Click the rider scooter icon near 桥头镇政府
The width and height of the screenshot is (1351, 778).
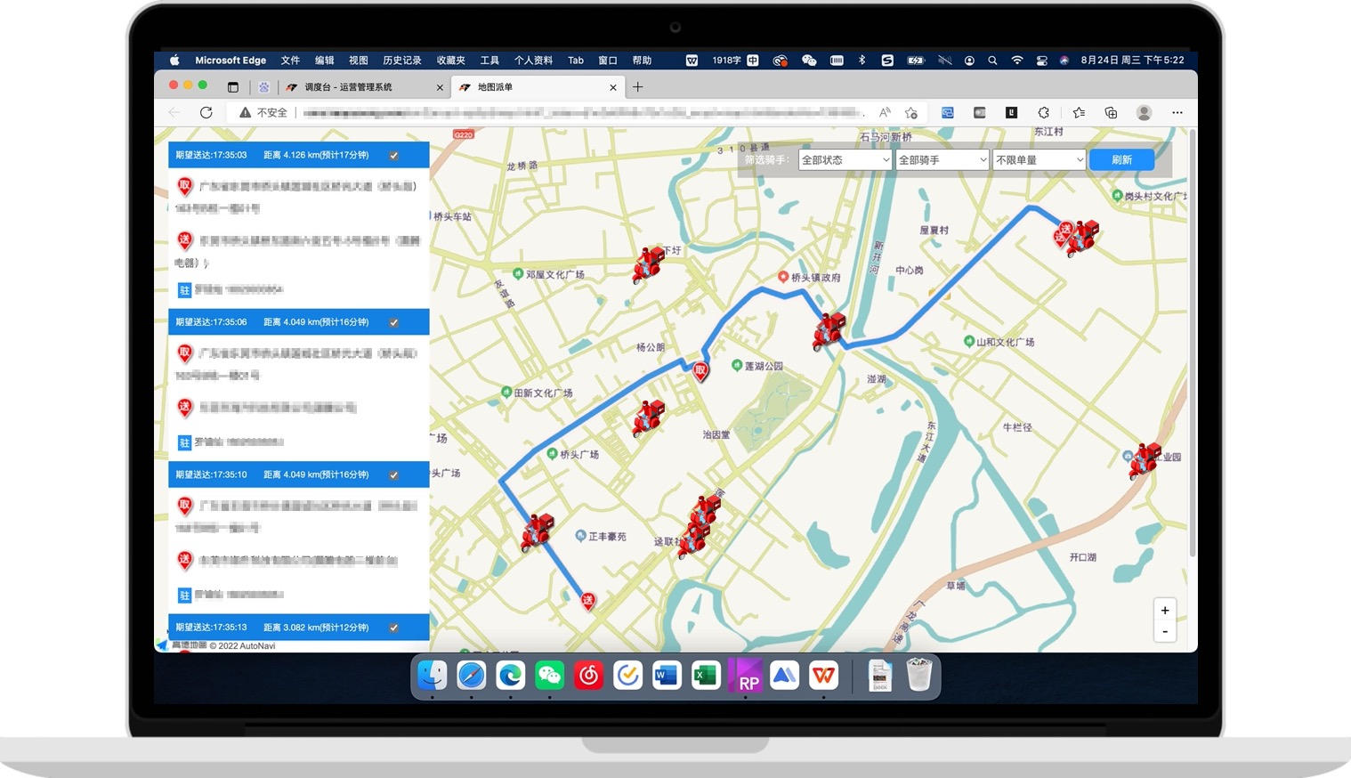[x=829, y=330]
